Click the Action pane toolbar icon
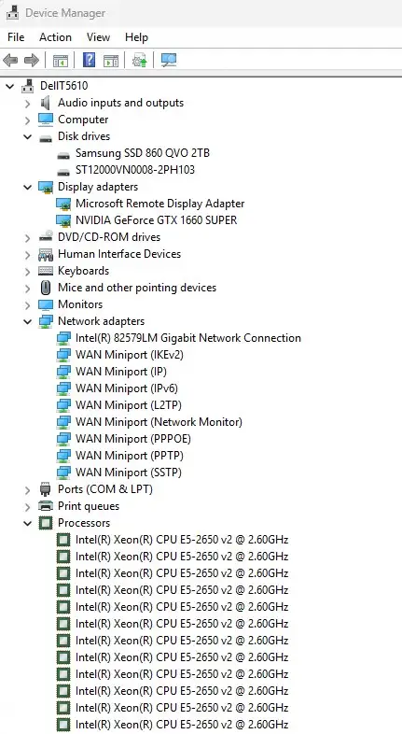This screenshot has height=734, width=402. point(111,61)
